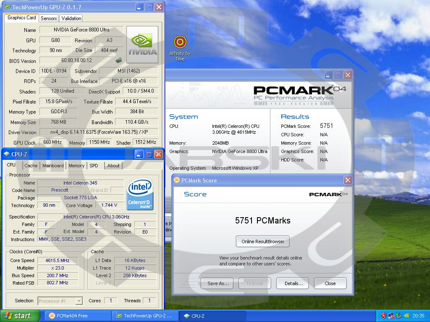Click the Intel Celeron D logo in CPU-Z
This screenshot has height=322, width=430.
(140, 194)
